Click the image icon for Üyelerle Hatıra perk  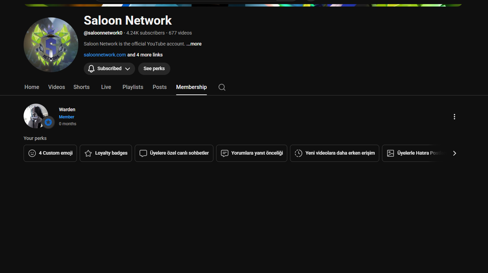point(391,153)
